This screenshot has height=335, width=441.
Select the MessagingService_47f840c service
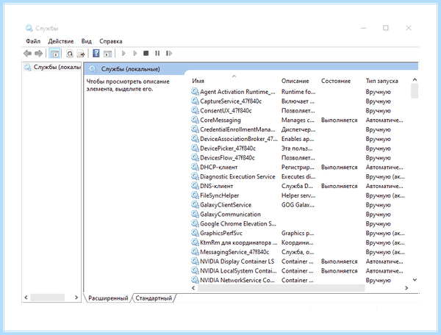(x=234, y=252)
